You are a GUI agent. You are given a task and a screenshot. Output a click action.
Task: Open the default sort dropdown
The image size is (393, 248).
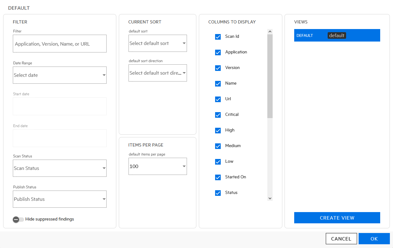(158, 43)
